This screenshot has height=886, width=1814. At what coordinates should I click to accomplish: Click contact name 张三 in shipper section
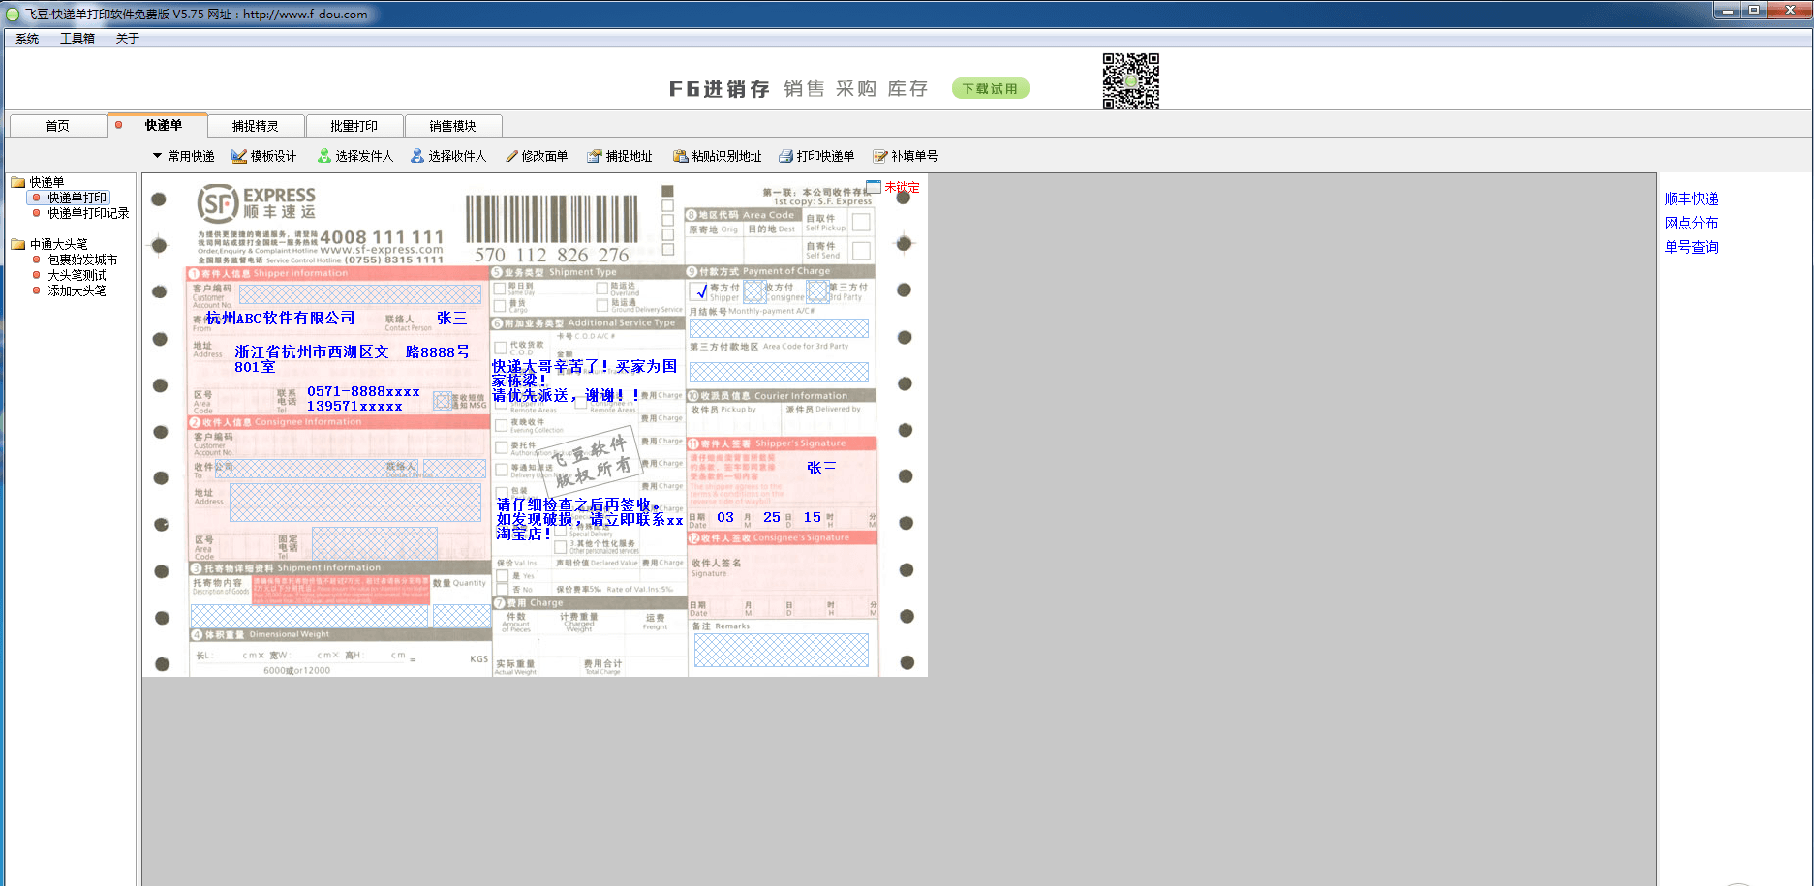451,318
